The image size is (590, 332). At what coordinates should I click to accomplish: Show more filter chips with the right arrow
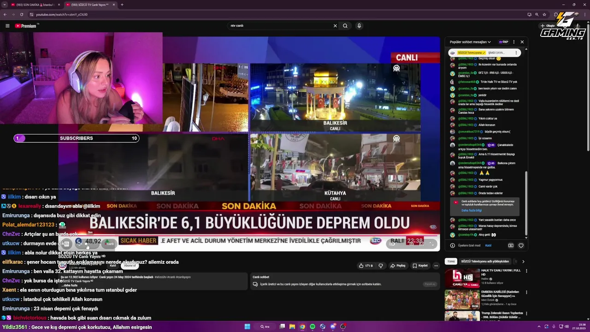523,261
